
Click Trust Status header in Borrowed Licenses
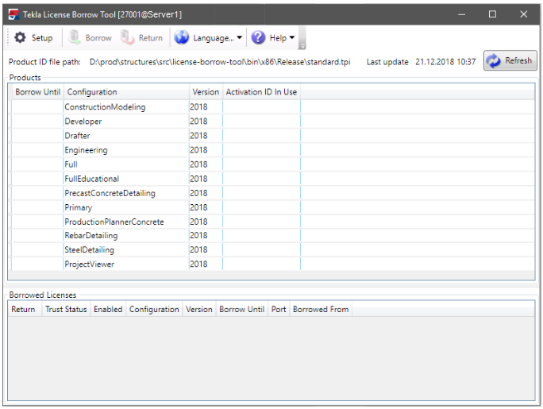66,309
